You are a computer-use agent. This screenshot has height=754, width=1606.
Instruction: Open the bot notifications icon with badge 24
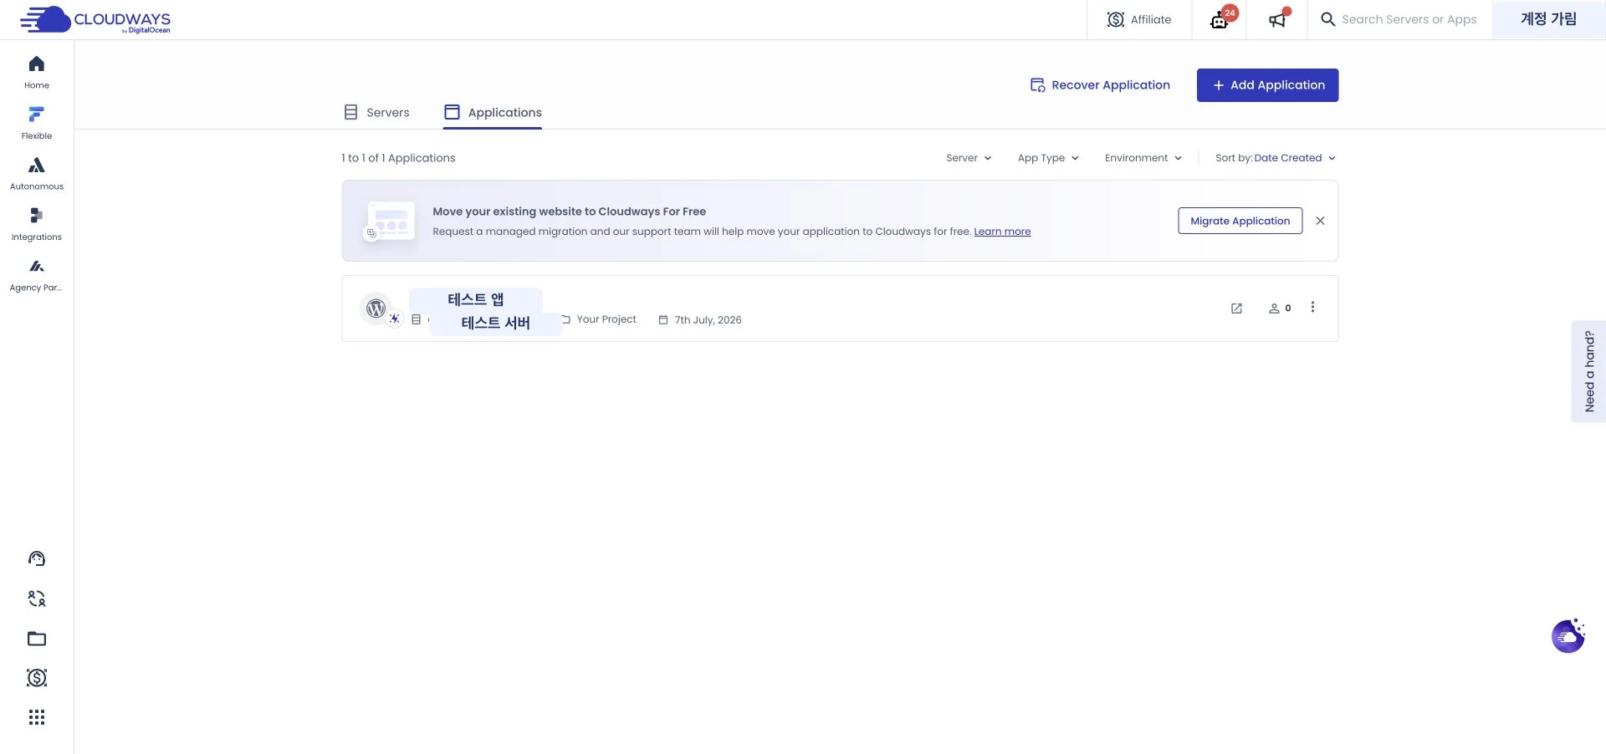(1220, 20)
